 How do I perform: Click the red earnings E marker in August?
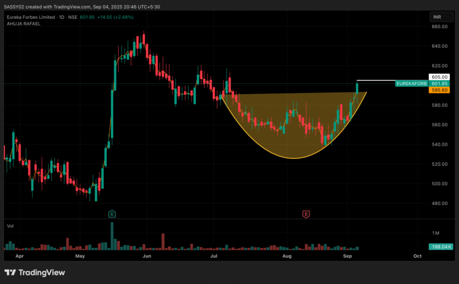[x=306, y=214]
